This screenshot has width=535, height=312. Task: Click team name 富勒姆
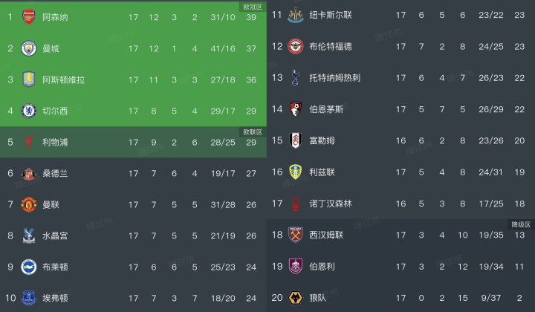[323, 140]
